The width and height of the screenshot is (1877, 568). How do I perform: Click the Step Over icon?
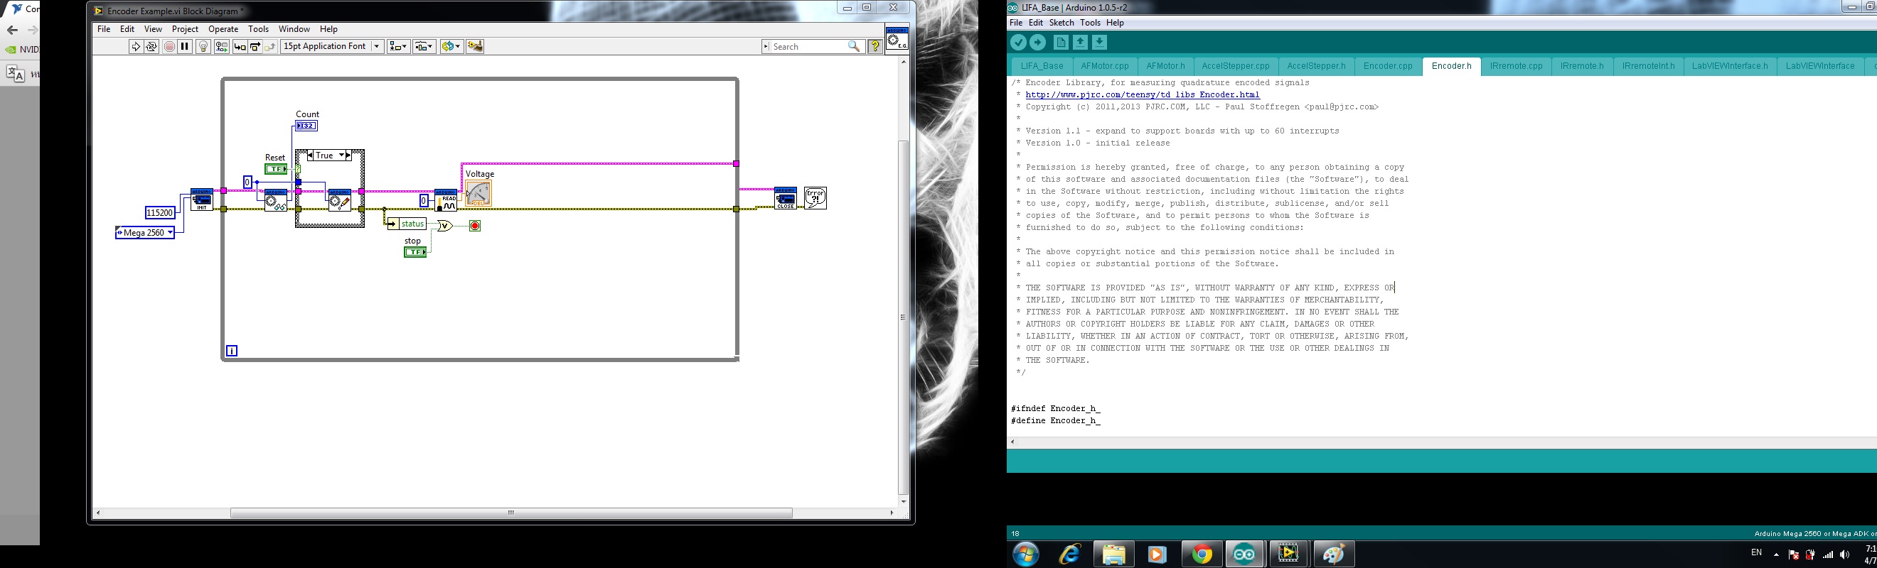pos(255,47)
